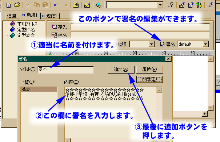Screen dimensions: 220x142
Task: Click the new mail document icon
Action: [9, 5]
